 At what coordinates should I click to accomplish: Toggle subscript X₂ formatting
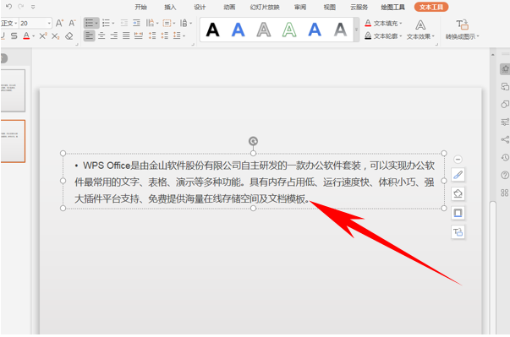pyautogui.click(x=55, y=36)
